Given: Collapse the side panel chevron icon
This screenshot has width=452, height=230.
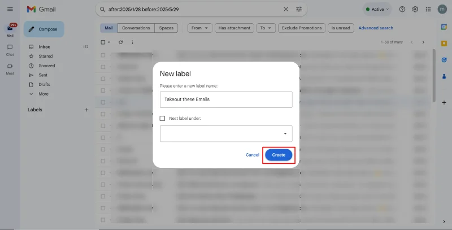Looking at the screenshot, I should click(x=444, y=222).
